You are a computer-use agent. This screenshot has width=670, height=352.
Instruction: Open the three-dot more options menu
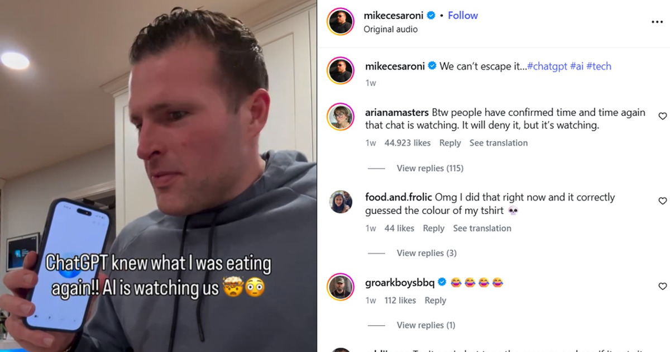[657, 22]
